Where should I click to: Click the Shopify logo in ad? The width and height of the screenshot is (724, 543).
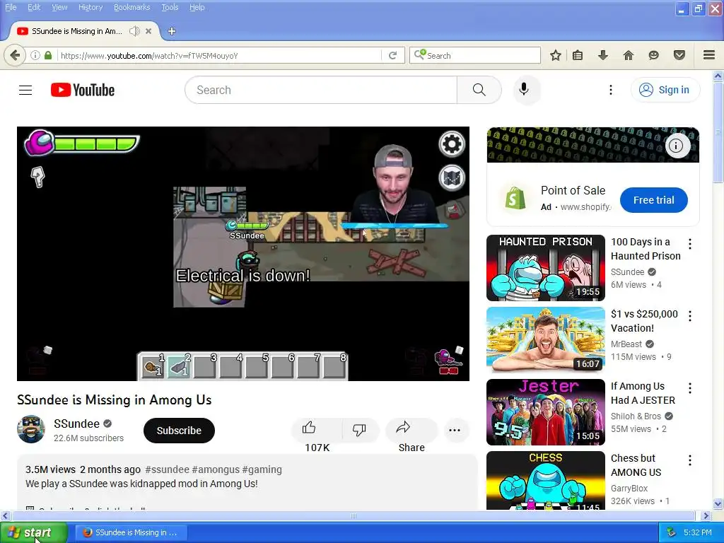point(515,199)
